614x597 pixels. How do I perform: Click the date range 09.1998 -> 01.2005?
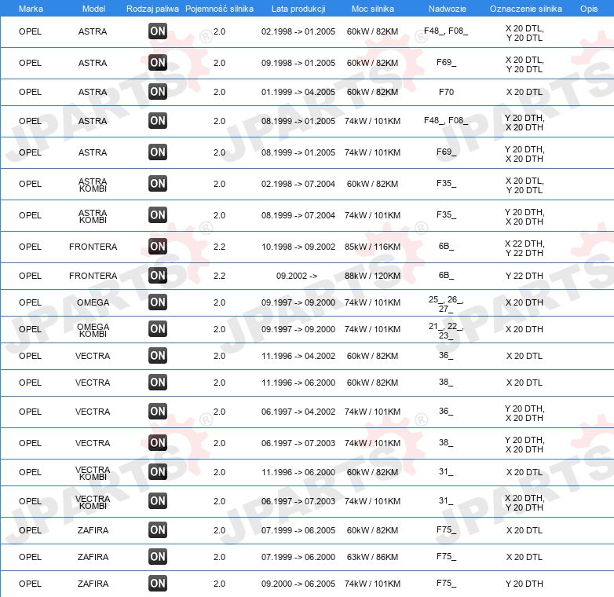pos(298,63)
